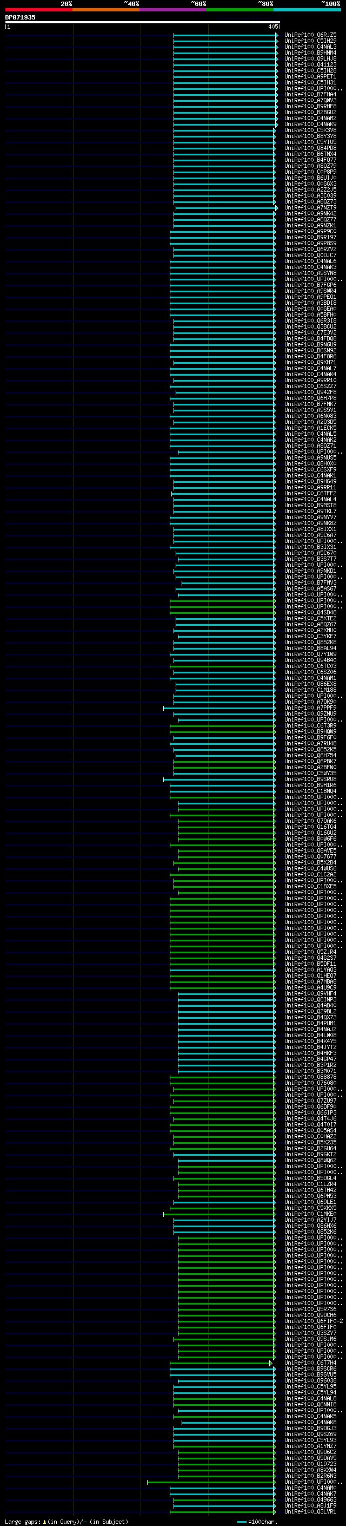
Task: Select UniRef100_A9NK42 sequence label
Action: point(310,213)
